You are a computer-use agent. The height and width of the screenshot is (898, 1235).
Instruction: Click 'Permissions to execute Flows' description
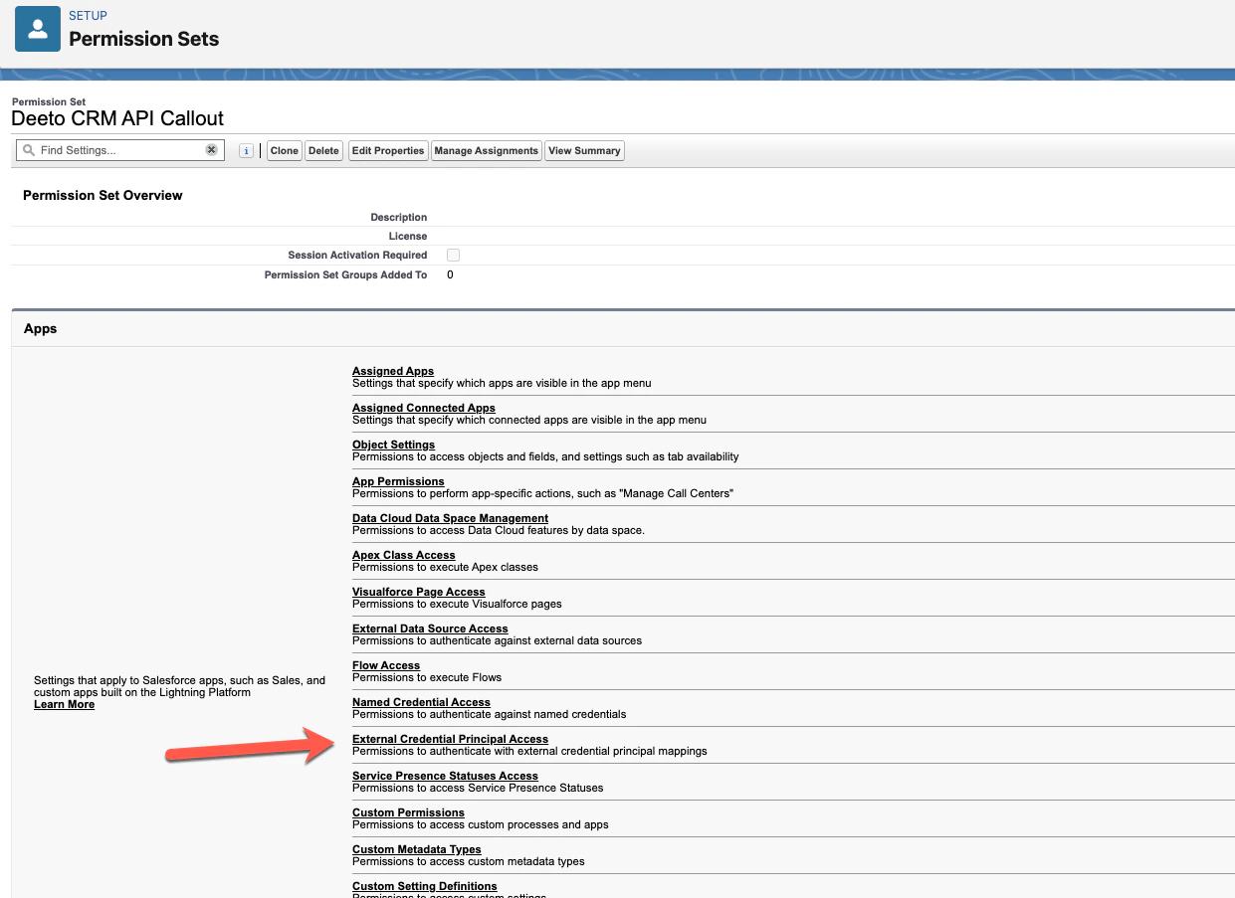[427, 677]
